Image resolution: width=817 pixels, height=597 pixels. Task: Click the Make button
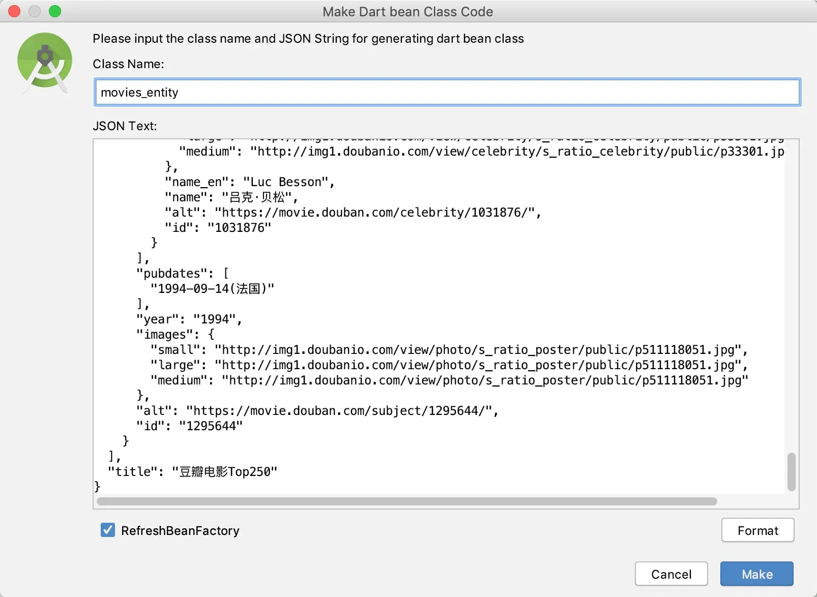click(756, 574)
